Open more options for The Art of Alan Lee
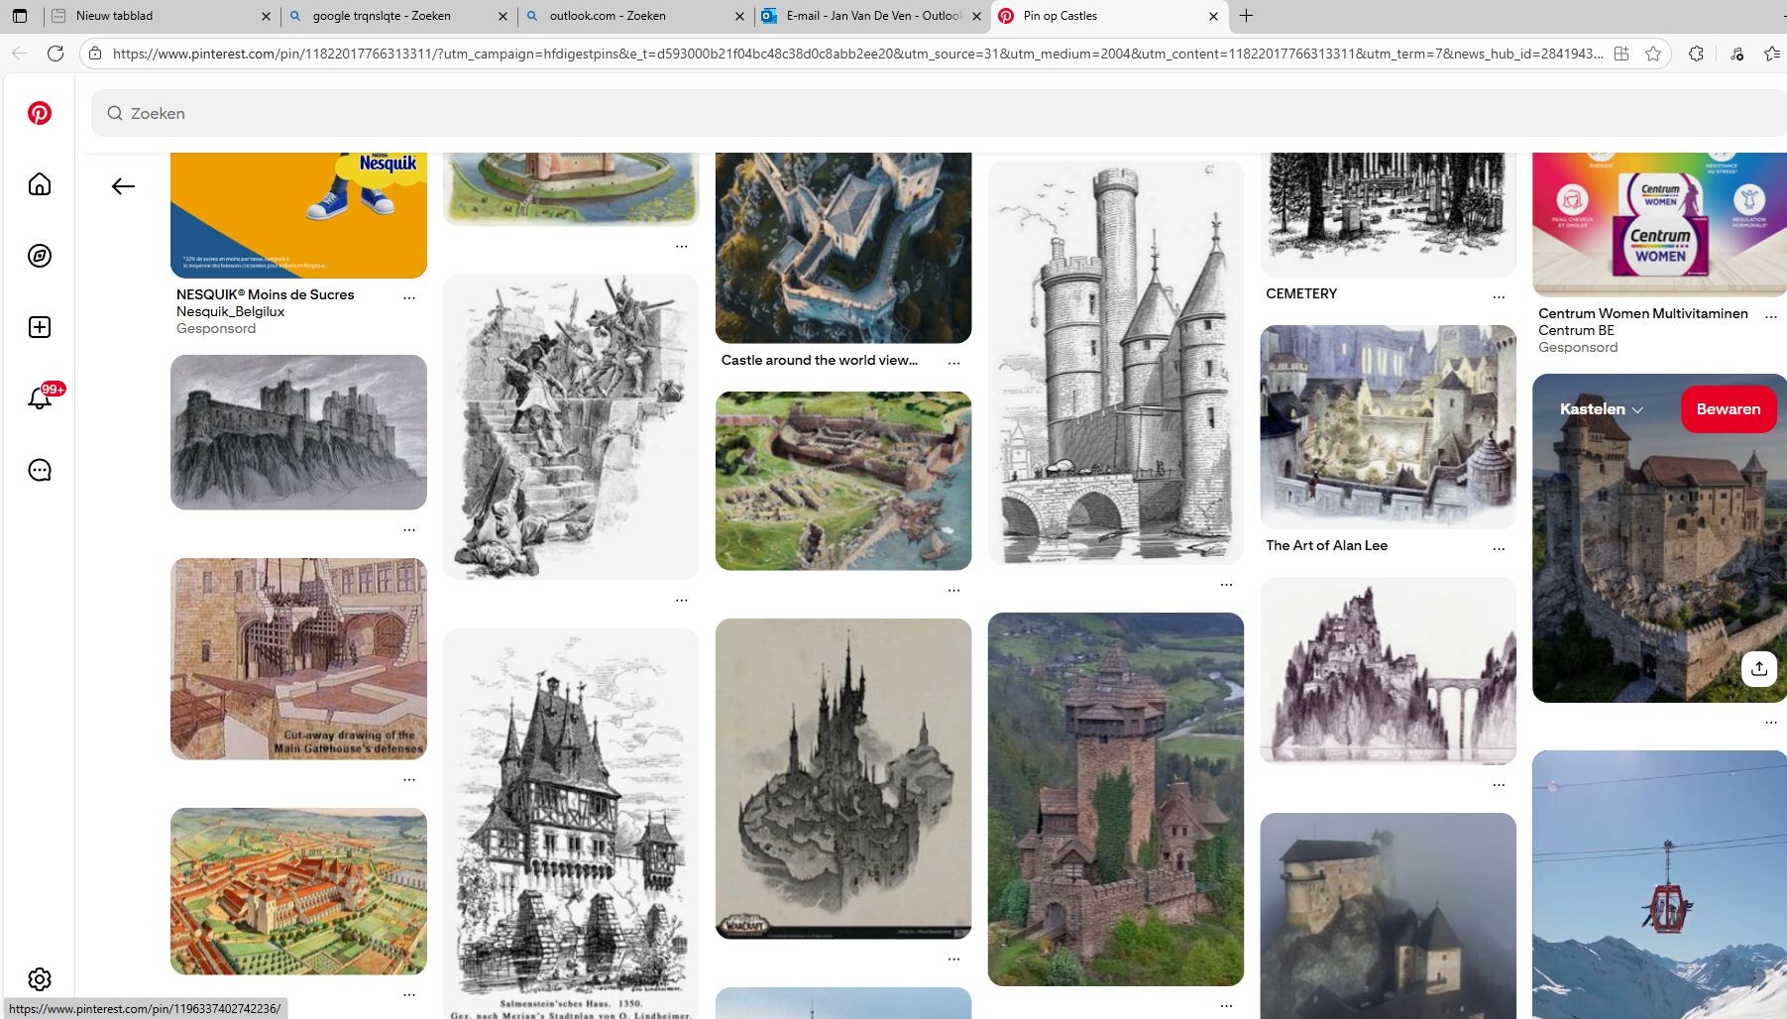 [x=1499, y=548]
